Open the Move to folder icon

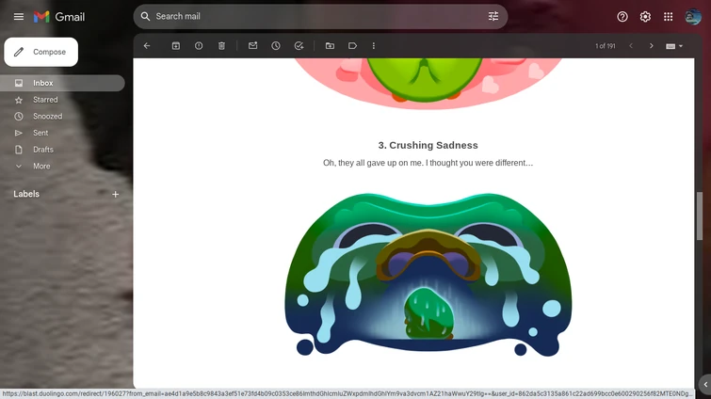pyautogui.click(x=330, y=46)
